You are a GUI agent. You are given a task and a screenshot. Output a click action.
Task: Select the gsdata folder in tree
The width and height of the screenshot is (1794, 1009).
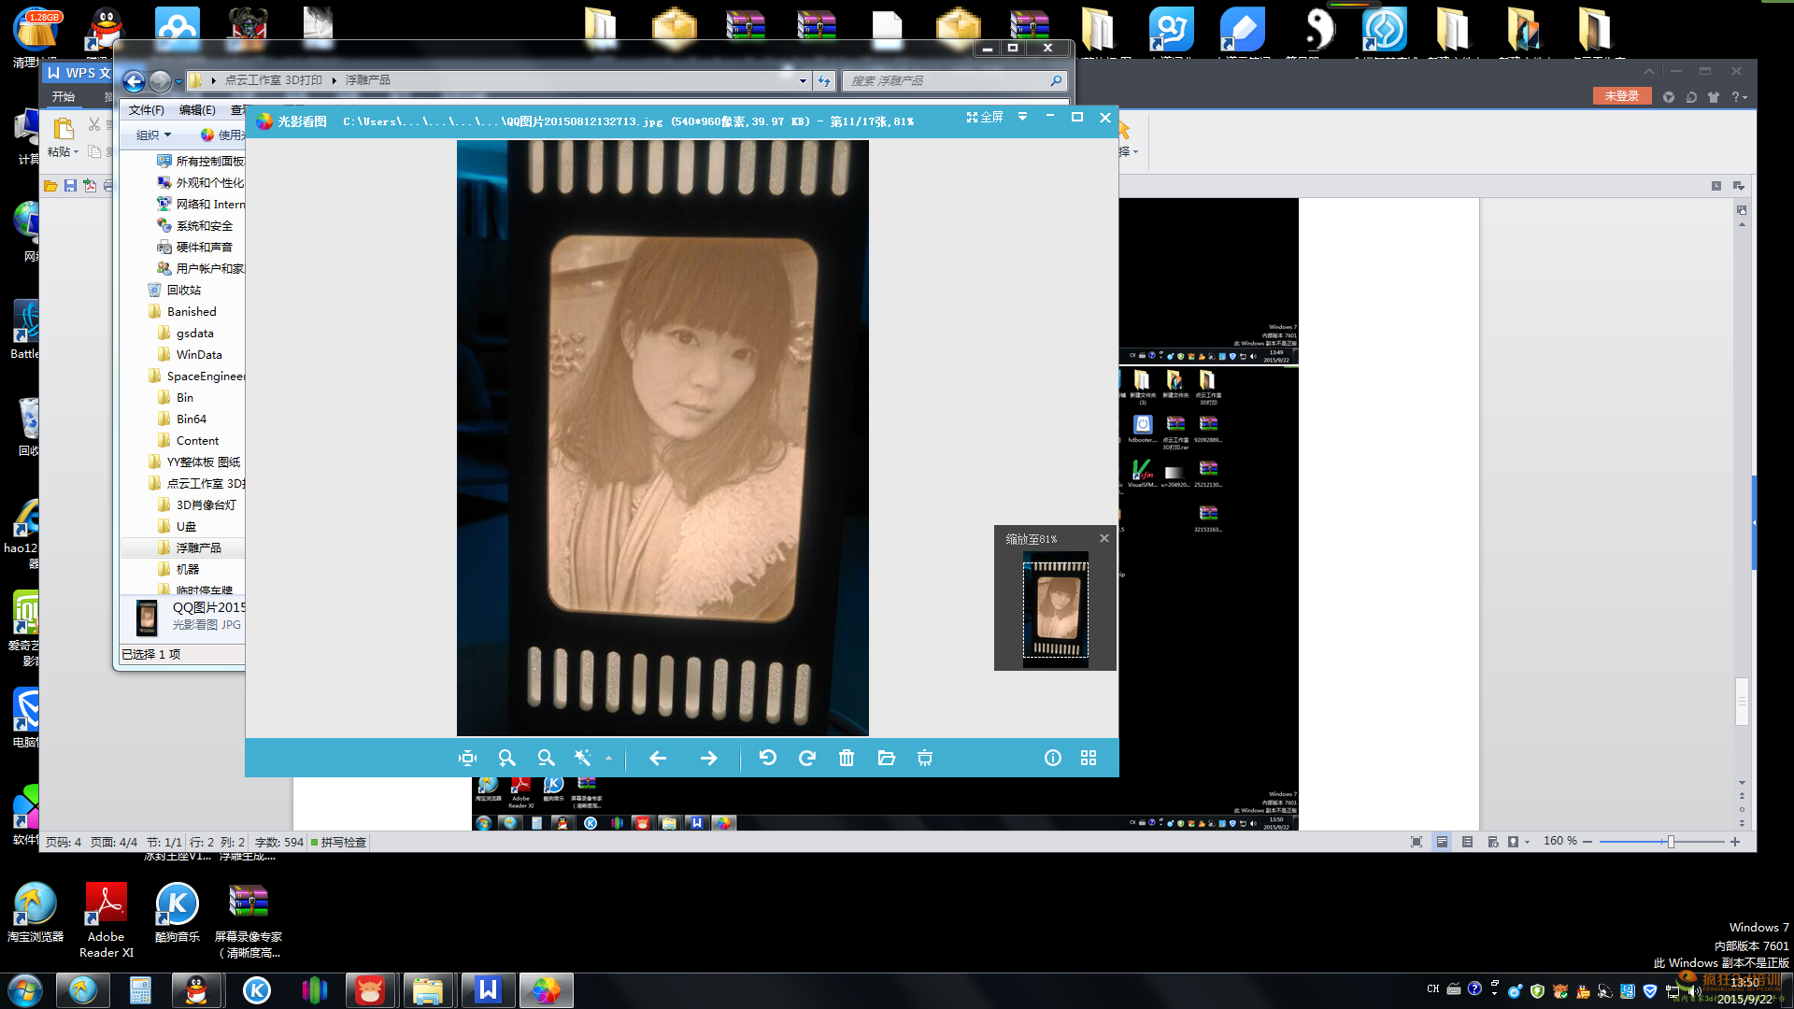194,334
